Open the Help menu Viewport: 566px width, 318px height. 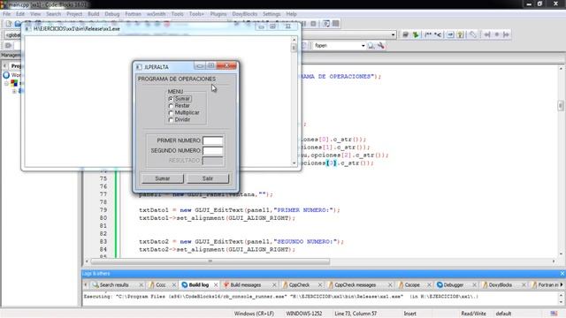291,14
